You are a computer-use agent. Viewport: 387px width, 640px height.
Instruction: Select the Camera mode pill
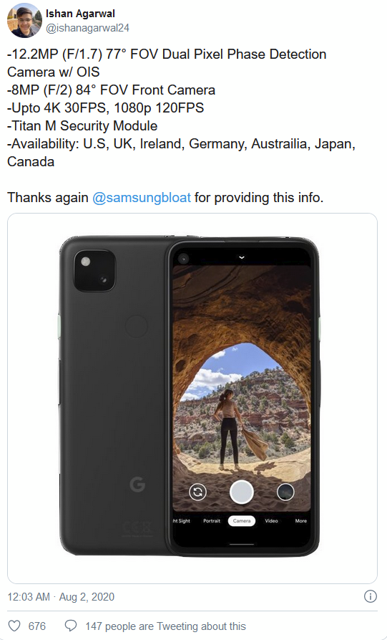pos(242,521)
